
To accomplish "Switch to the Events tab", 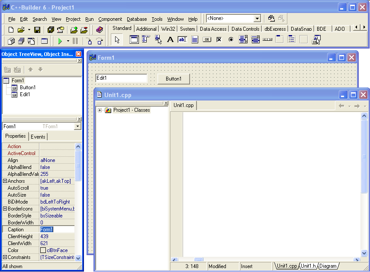I will coord(38,137).
